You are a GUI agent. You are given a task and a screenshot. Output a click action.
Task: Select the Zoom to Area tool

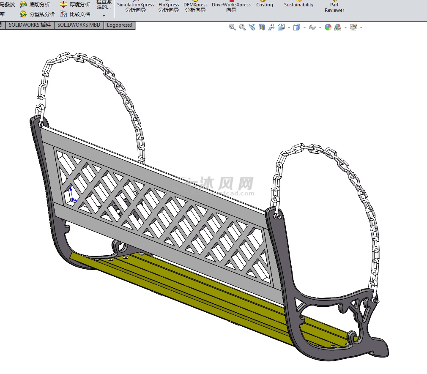[x=242, y=27]
